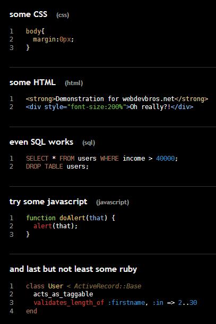This screenshot has height=324, width=216.
Task: Click 'validates_length_of' in the Ruby code
Action: 68,303
